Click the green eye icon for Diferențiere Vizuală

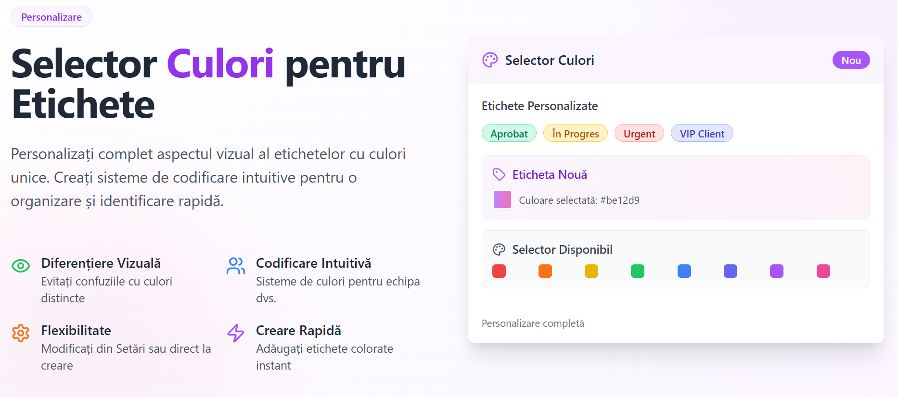click(21, 265)
